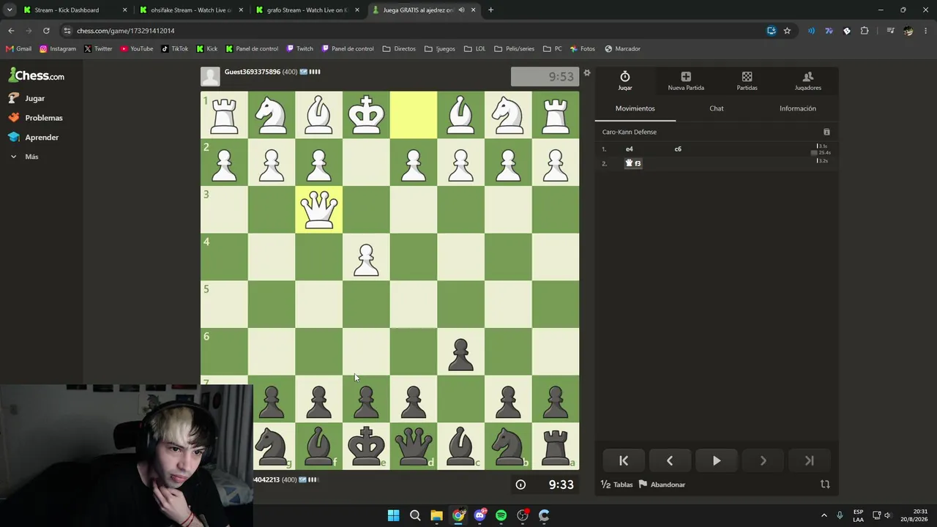Image resolution: width=937 pixels, height=527 pixels.
Task: Expand tab search dropdown
Action: (9, 10)
